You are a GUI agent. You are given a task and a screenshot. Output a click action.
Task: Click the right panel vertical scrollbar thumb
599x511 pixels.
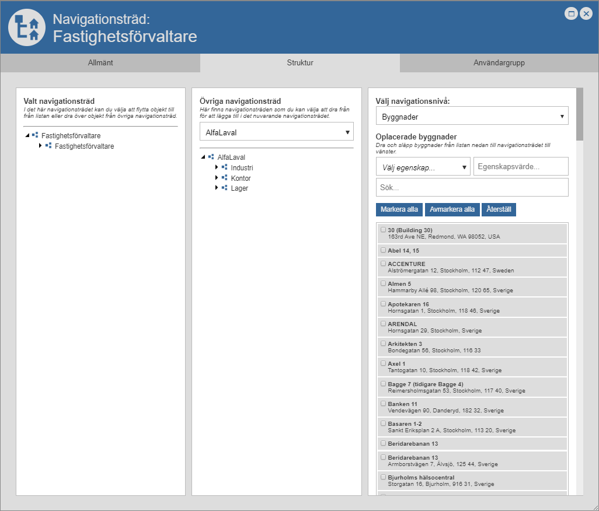[x=579, y=114]
